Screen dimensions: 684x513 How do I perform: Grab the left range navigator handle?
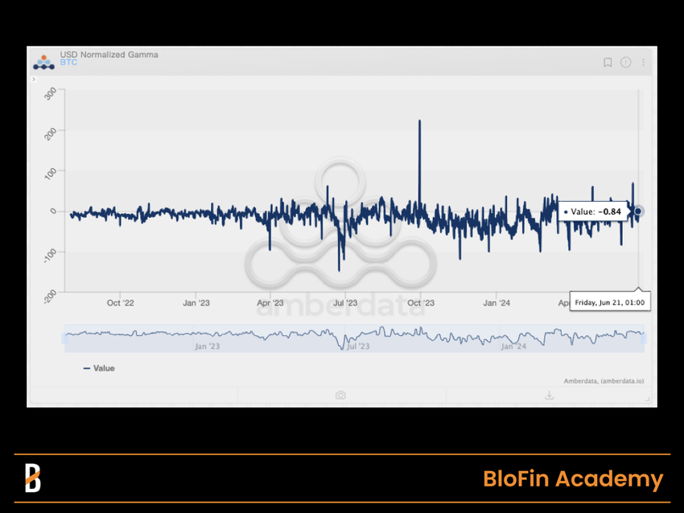click(64, 339)
